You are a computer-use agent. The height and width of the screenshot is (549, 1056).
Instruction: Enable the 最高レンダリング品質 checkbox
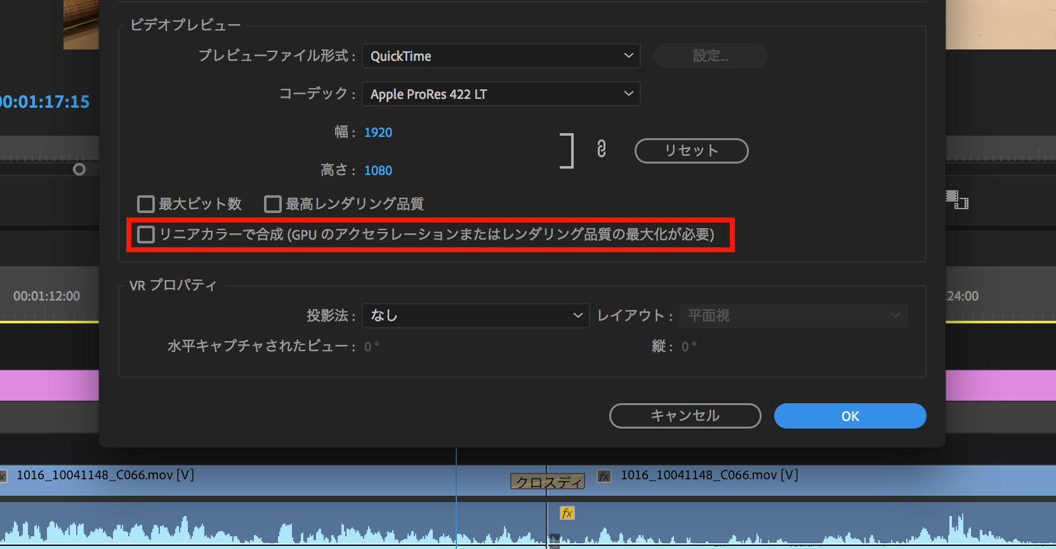(273, 204)
